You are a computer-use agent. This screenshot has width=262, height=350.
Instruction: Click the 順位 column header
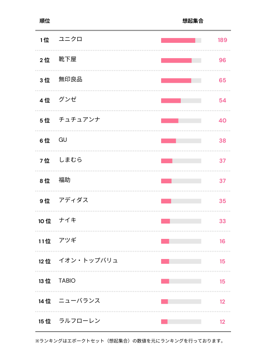45,21
